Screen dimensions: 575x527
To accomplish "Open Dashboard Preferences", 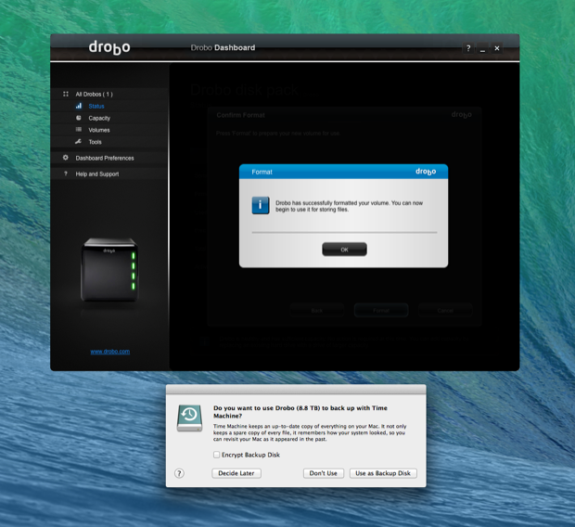I will pos(105,158).
